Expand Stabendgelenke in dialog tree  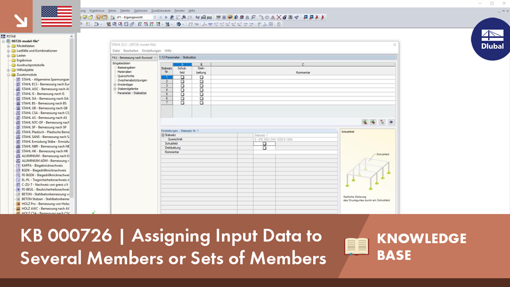tap(115, 89)
